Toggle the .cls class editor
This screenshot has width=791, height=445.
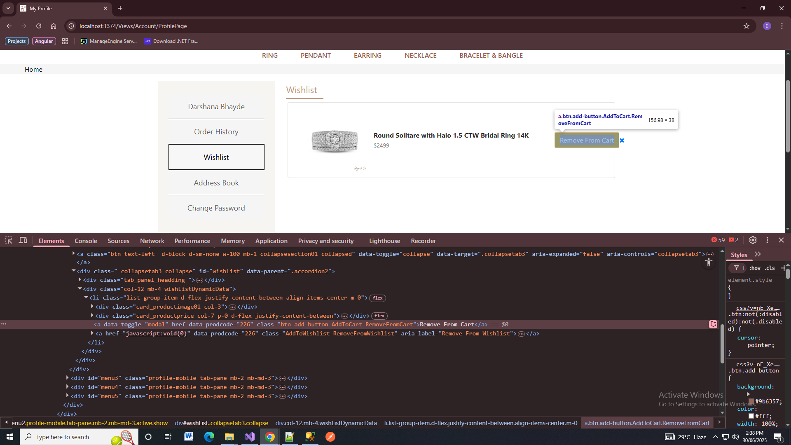pyautogui.click(x=770, y=268)
